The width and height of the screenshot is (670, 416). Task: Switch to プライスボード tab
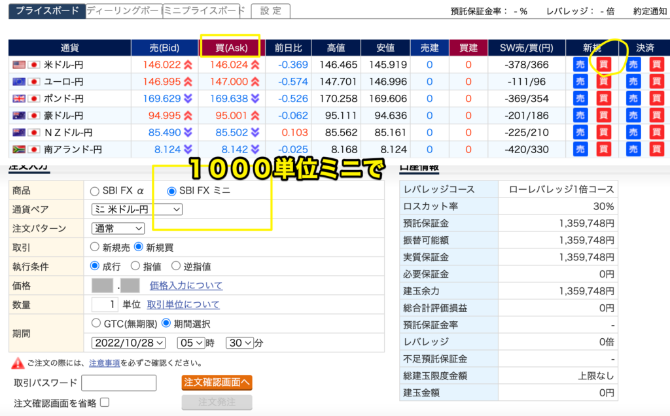pyautogui.click(x=47, y=10)
